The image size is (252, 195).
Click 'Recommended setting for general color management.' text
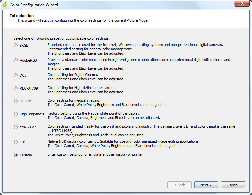pos(90,49)
